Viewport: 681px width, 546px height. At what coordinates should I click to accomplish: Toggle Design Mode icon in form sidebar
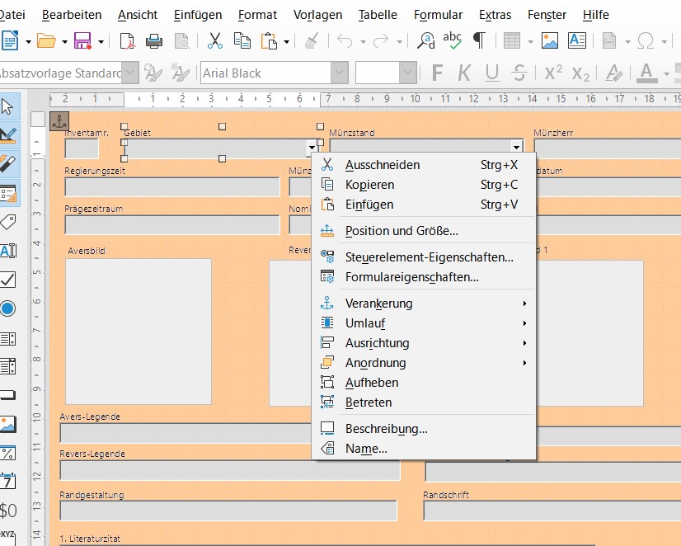click(9, 135)
